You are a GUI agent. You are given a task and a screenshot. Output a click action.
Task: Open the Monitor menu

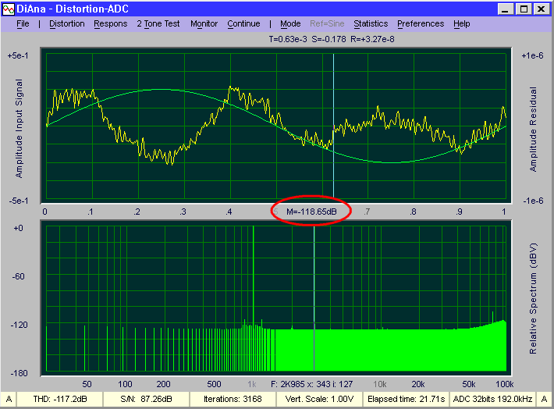point(204,24)
